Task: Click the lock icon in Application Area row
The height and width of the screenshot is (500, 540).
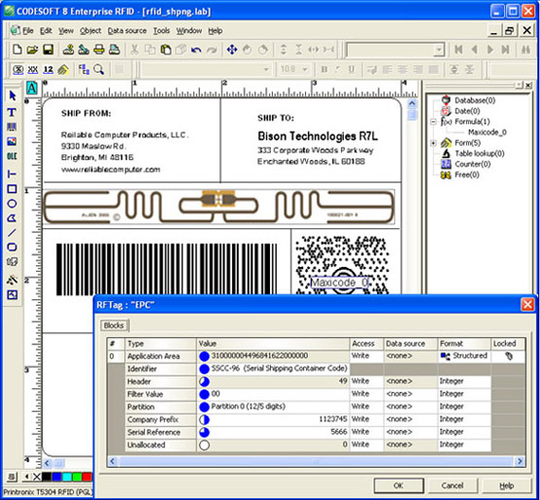Action: click(x=509, y=356)
